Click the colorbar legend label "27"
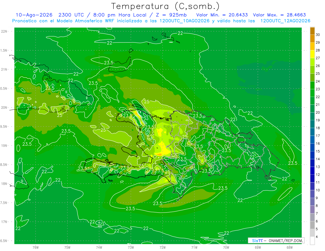The height and width of the screenshot is (251, 325). coord(318,58)
